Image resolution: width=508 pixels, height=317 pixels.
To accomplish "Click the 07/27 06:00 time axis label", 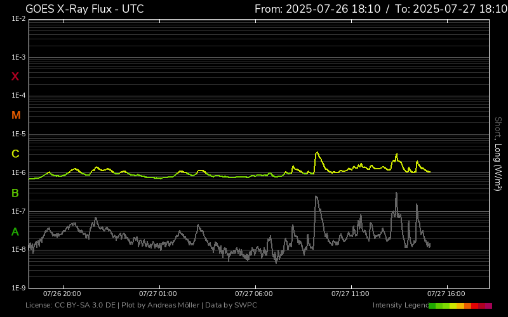I will [253, 294].
